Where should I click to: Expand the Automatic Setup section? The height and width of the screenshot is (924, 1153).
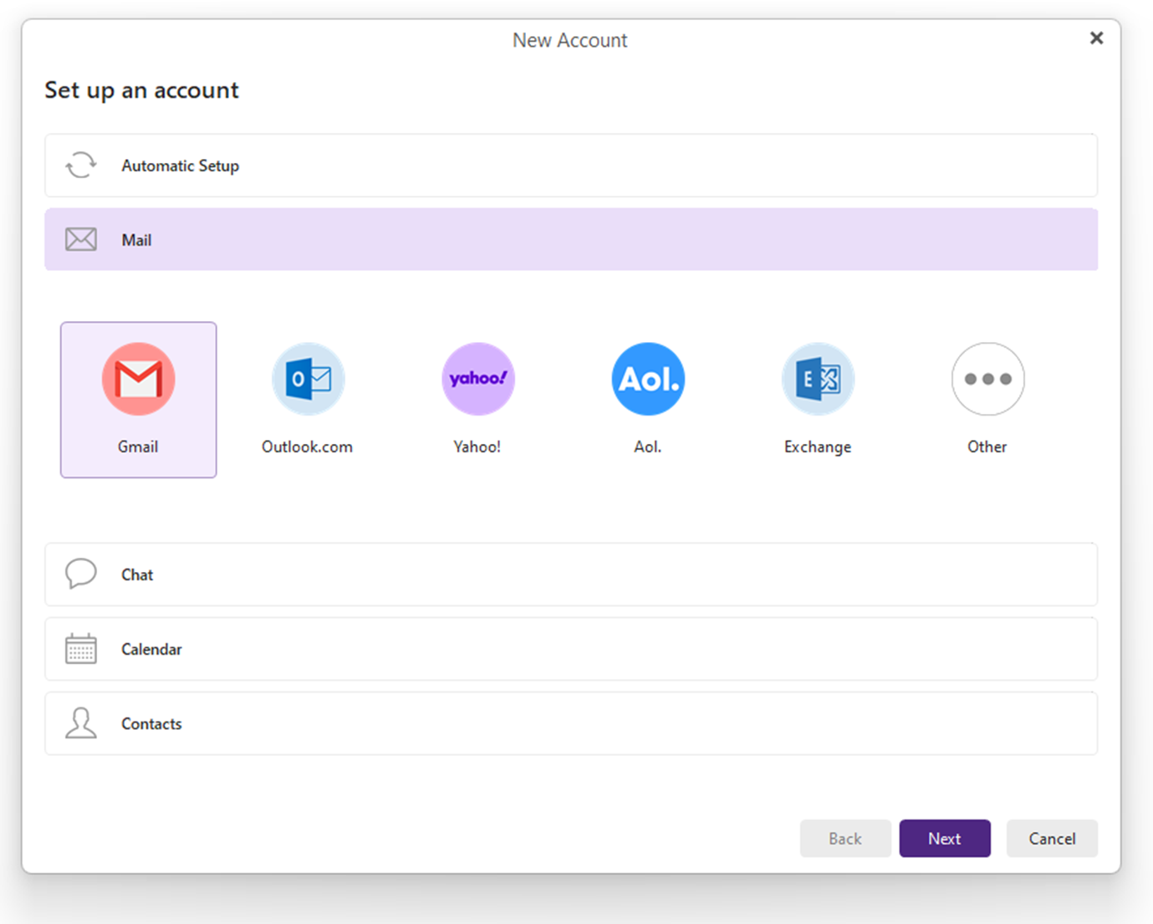pos(571,166)
